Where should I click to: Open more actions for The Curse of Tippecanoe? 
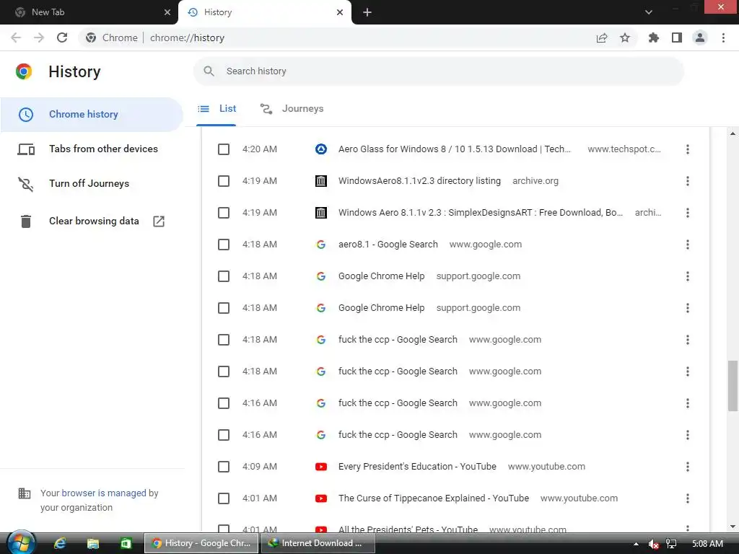pos(688,498)
